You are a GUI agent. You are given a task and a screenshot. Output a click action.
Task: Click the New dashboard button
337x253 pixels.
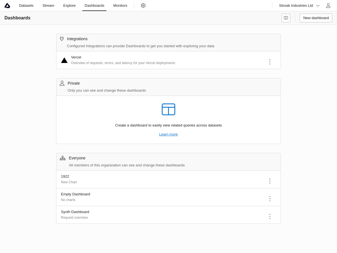316,18
